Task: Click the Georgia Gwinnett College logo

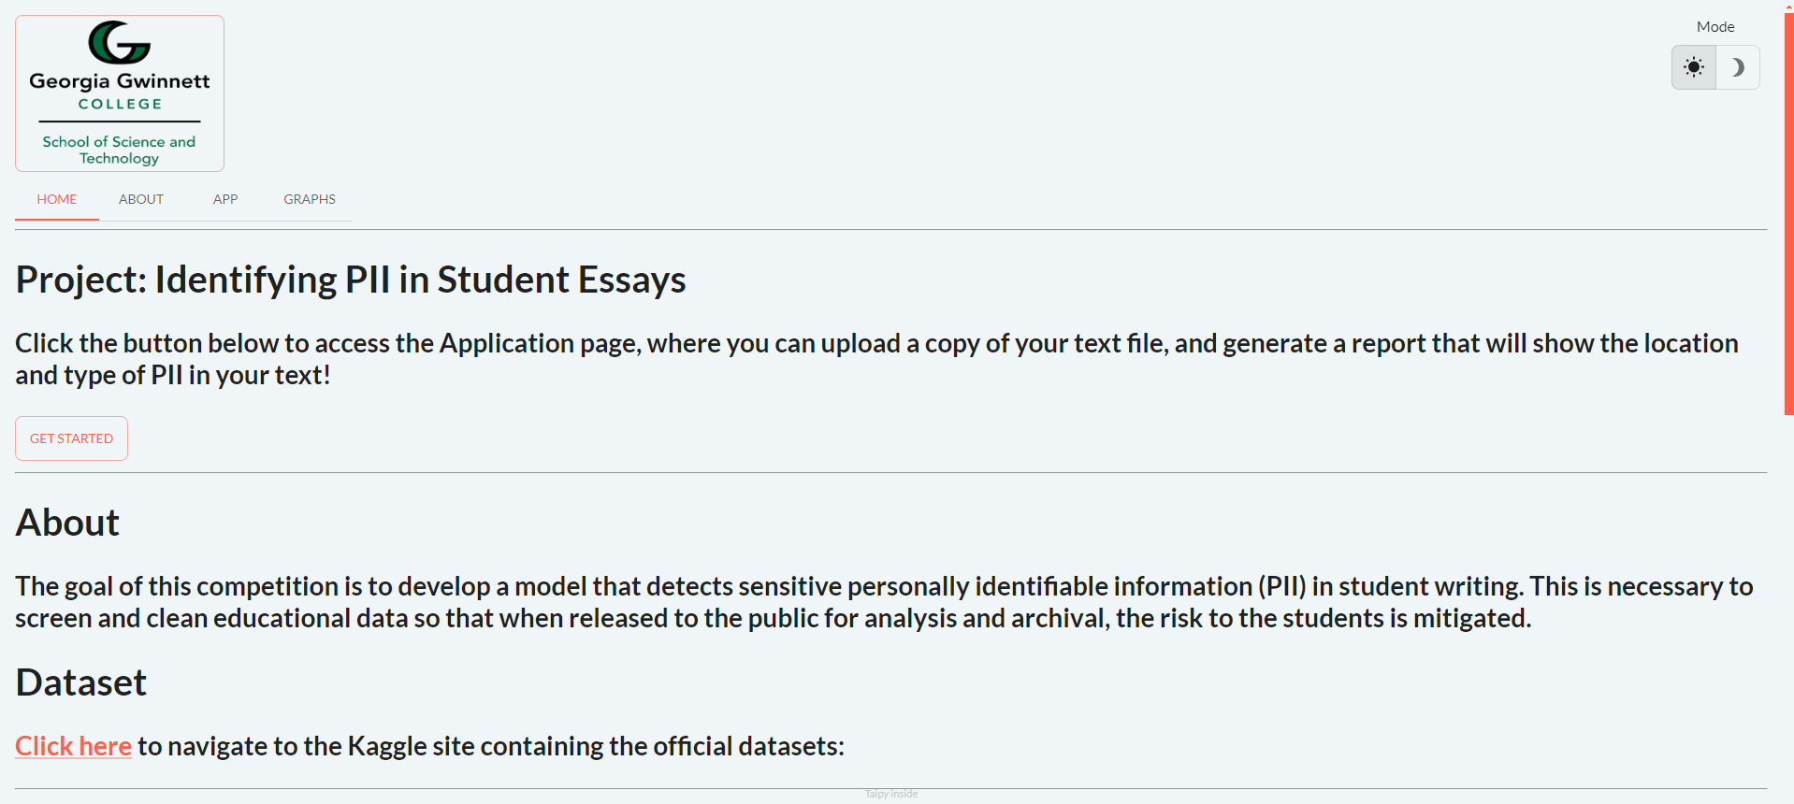Action: pos(120,93)
